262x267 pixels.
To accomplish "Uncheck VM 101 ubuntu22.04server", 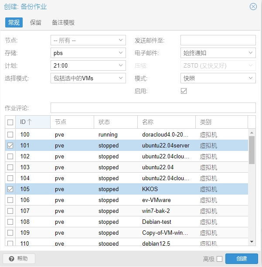I will pyautogui.click(x=10, y=146).
